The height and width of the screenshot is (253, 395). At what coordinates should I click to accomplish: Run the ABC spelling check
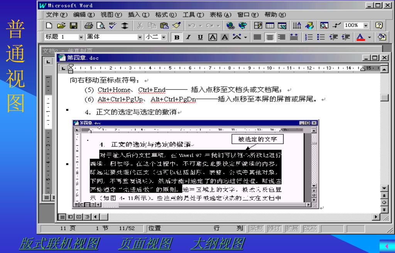click(113, 25)
